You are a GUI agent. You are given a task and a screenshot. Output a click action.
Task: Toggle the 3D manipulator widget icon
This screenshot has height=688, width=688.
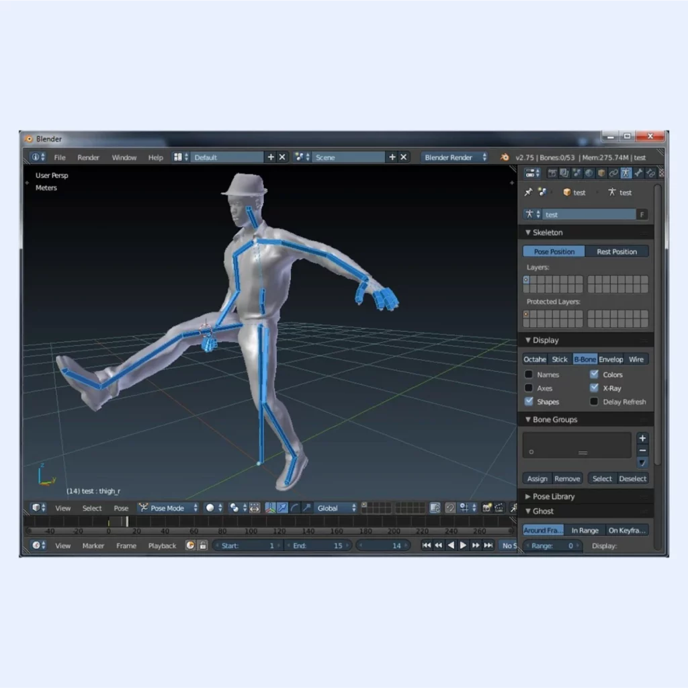(x=270, y=508)
